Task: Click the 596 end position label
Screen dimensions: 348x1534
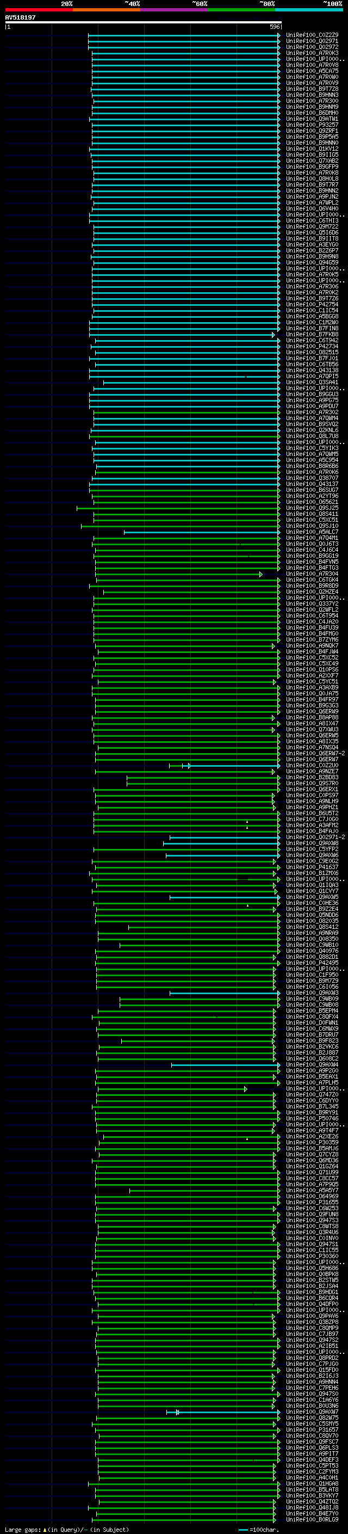Action: pos(274,27)
